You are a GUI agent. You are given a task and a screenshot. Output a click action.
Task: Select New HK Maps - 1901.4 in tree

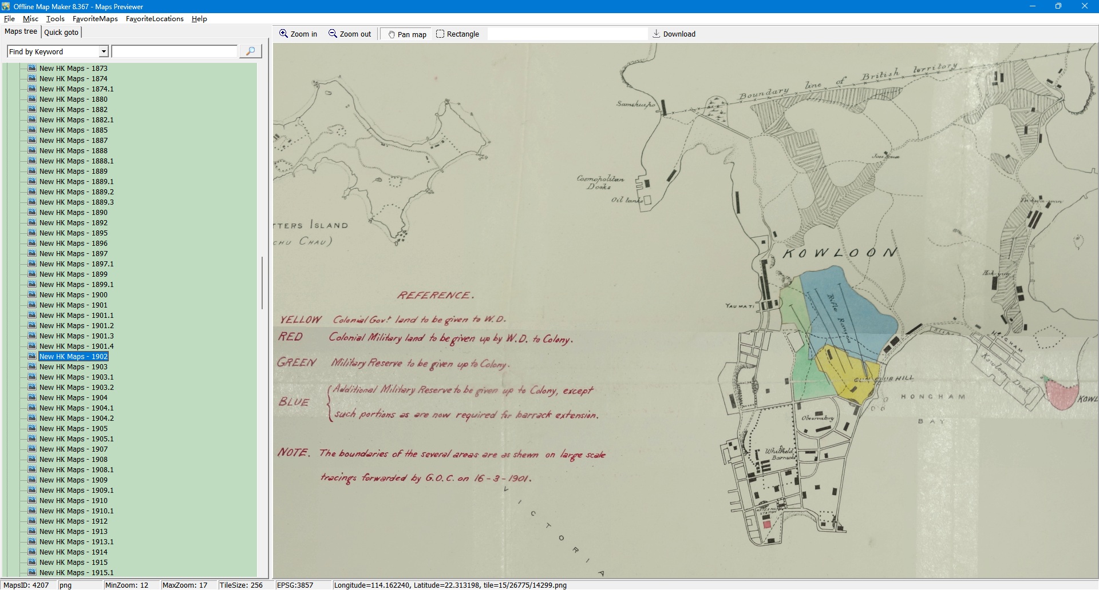tap(76, 346)
